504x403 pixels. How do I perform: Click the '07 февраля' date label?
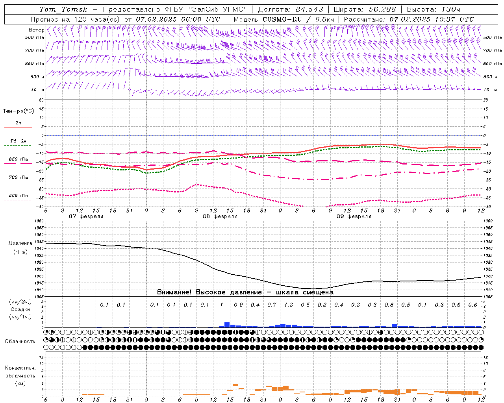86,216
